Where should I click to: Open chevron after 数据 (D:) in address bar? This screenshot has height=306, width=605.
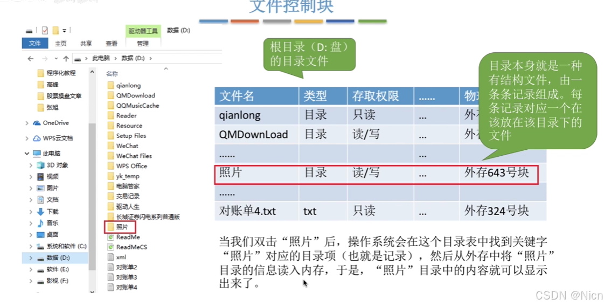coord(150,58)
